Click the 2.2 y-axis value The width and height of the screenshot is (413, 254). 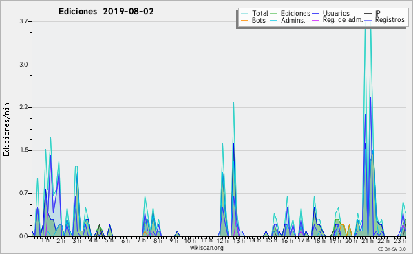pyautogui.click(x=23, y=107)
